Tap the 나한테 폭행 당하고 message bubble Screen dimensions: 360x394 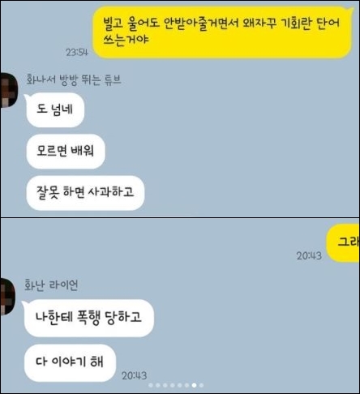point(88,318)
